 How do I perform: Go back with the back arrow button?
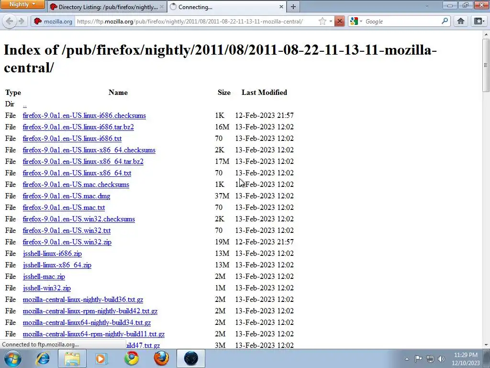[x=10, y=21]
